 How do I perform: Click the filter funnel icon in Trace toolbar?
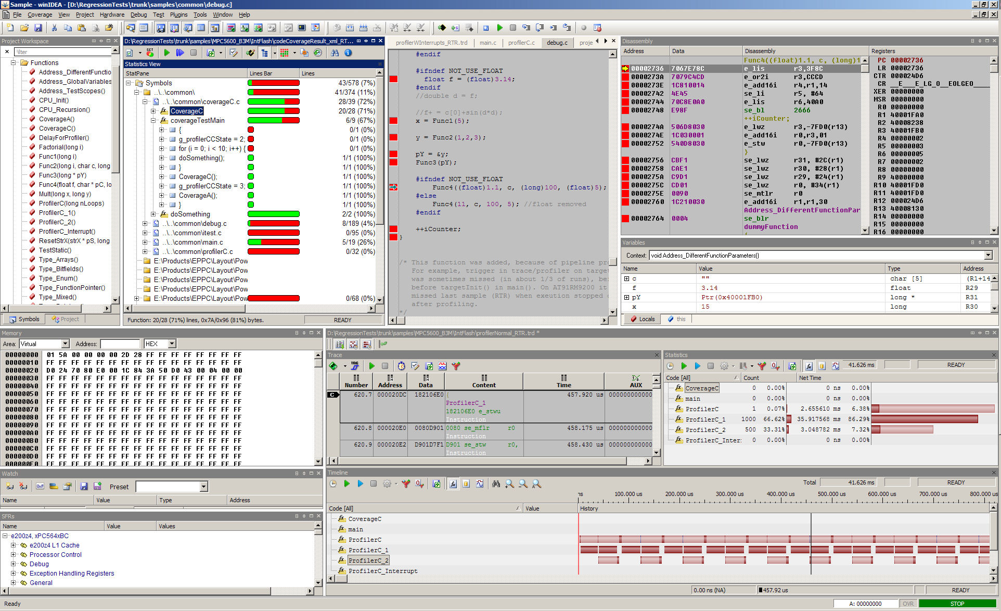coord(456,366)
